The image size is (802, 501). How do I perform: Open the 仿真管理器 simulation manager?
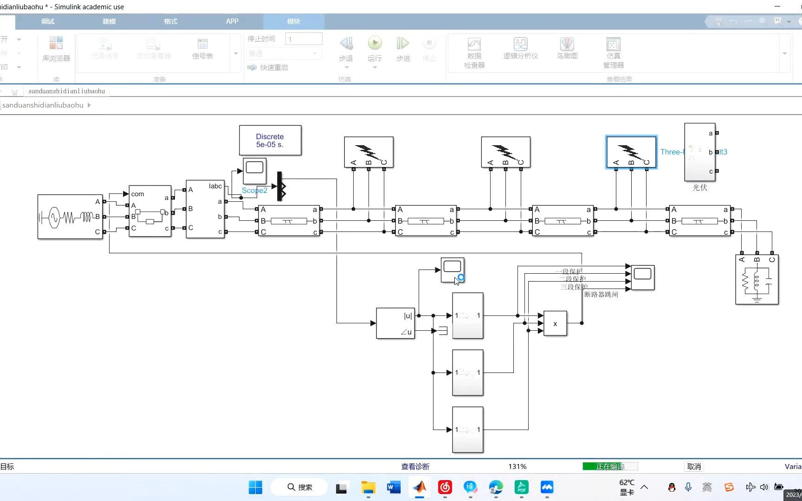pyautogui.click(x=614, y=53)
